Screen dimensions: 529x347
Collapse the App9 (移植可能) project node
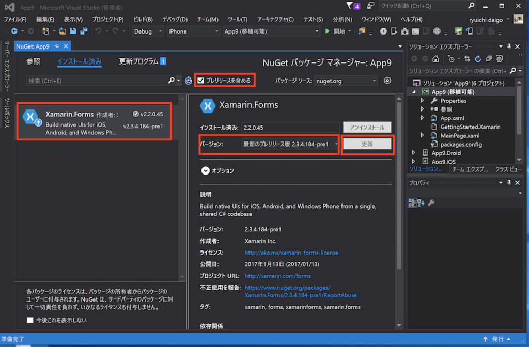click(414, 92)
